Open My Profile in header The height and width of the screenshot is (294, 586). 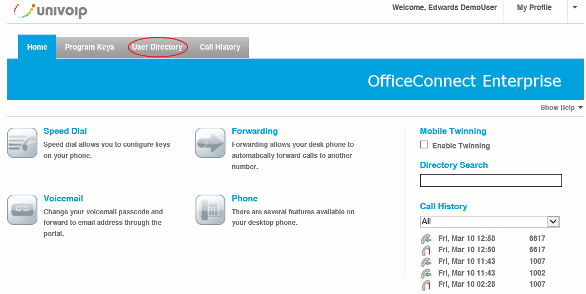coord(535,7)
